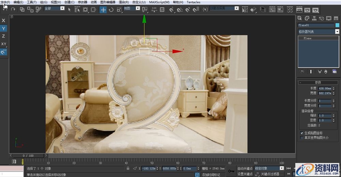341x177 pixels.
Task: Open the 全部 selection filter dropdown
Action: [x=62, y=9]
